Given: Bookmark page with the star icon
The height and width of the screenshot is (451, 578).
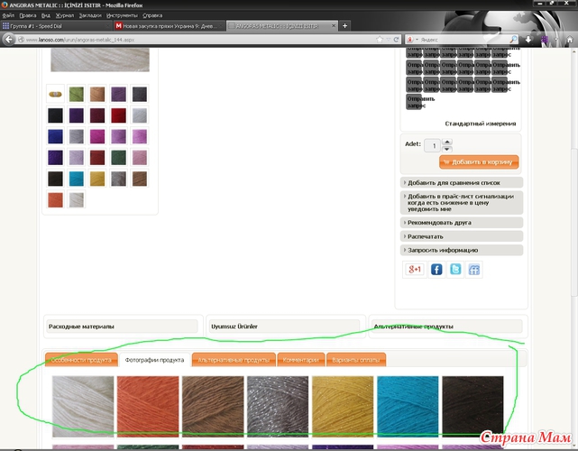Looking at the screenshot, I should [380, 40].
